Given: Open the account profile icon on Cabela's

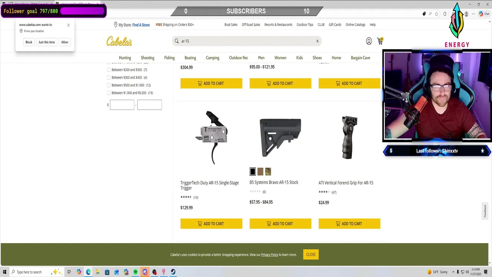Looking at the screenshot, I should coord(369,41).
